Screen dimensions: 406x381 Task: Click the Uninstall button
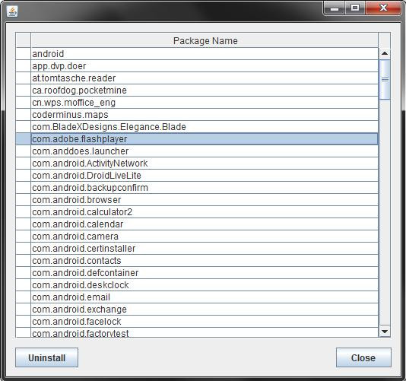(46, 357)
